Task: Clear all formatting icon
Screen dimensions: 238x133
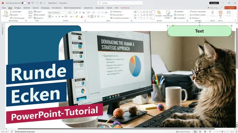Action: tap(83, 13)
